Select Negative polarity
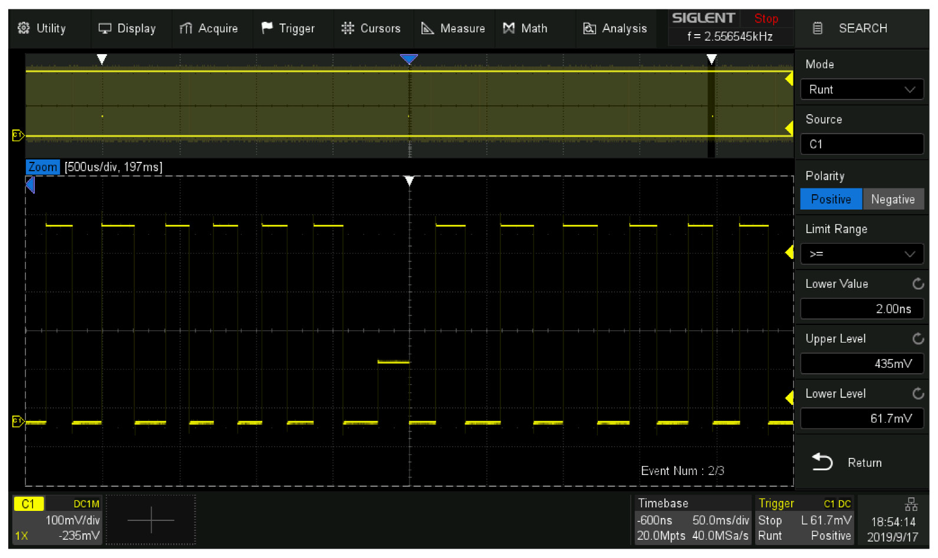The height and width of the screenshot is (558, 938). [893, 199]
